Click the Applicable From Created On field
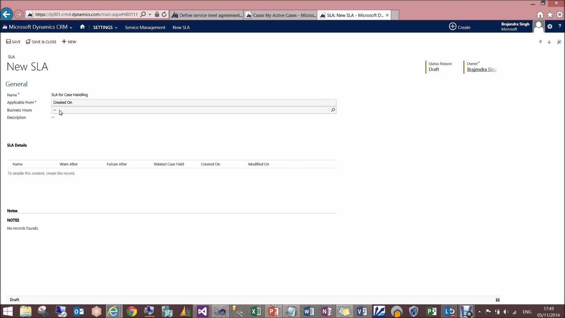 click(x=132, y=102)
